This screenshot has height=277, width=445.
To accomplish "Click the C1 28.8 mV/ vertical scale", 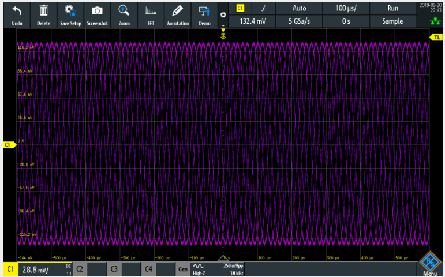I will click(x=35, y=269).
